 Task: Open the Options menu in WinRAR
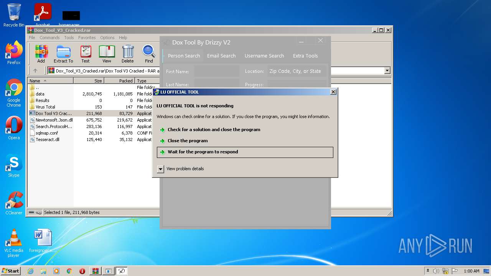107,38
